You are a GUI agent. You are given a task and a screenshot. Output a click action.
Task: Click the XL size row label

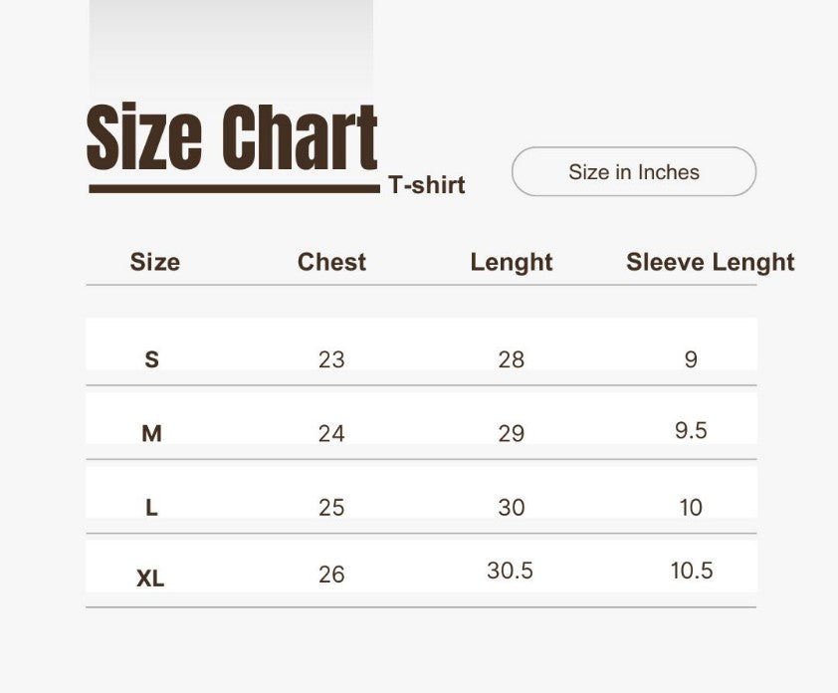(x=150, y=578)
